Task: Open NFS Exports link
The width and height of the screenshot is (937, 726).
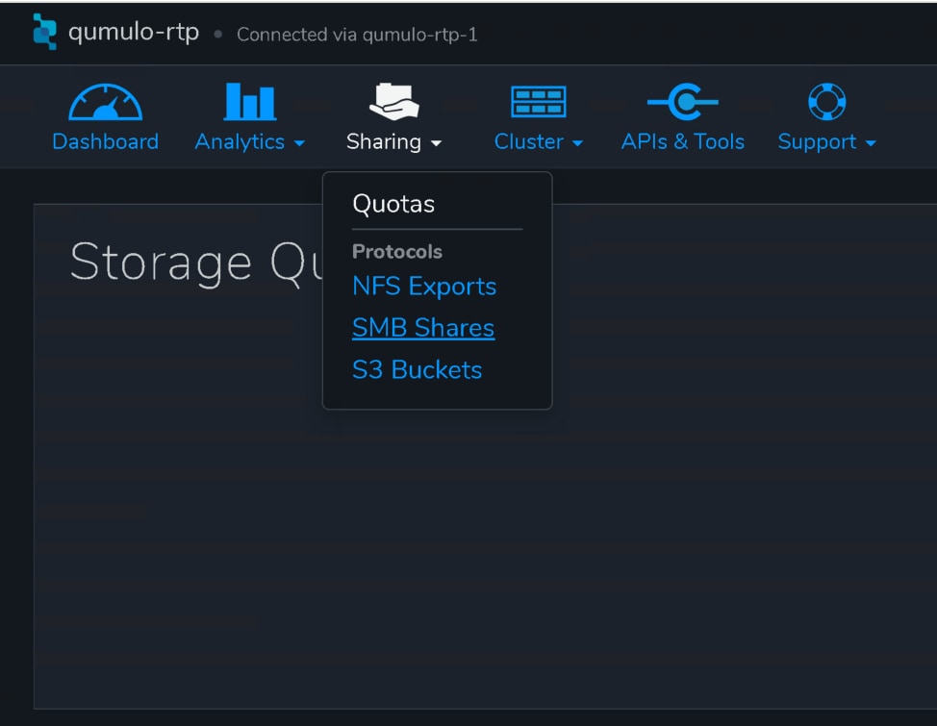Action: click(424, 287)
